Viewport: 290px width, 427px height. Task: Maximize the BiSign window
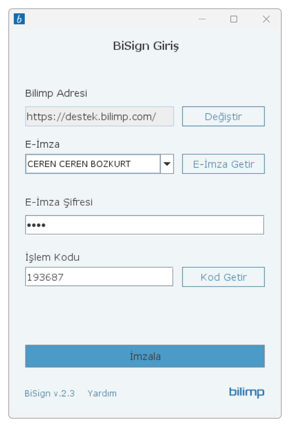pyautogui.click(x=234, y=19)
